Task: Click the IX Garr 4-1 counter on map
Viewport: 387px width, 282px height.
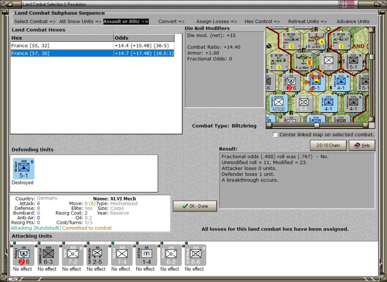Action: [328, 104]
